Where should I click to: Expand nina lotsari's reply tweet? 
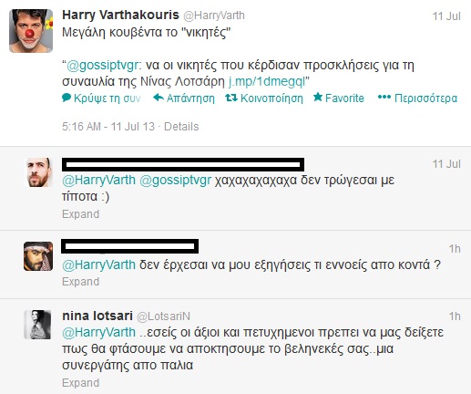pos(80,383)
